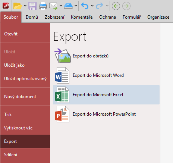The width and height of the screenshot is (173, 163).
Task: Expand dropdown arrow next to folder icon
Action: (25, 6)
